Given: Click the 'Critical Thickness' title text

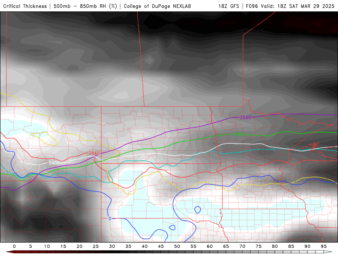Looking at the screenshot, I should click(25, 6).
